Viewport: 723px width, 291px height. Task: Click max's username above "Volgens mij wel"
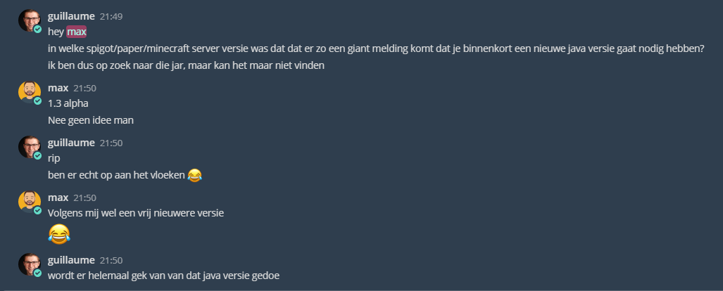[x=58, y=198]
